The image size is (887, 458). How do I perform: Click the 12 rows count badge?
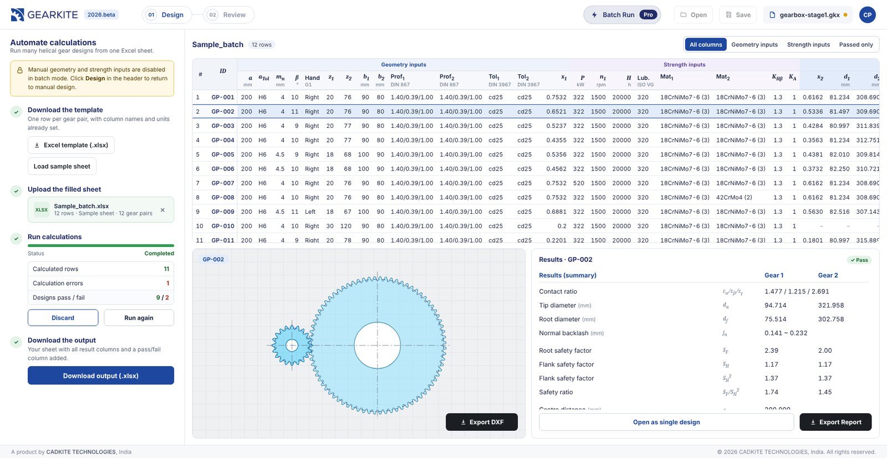262,45
